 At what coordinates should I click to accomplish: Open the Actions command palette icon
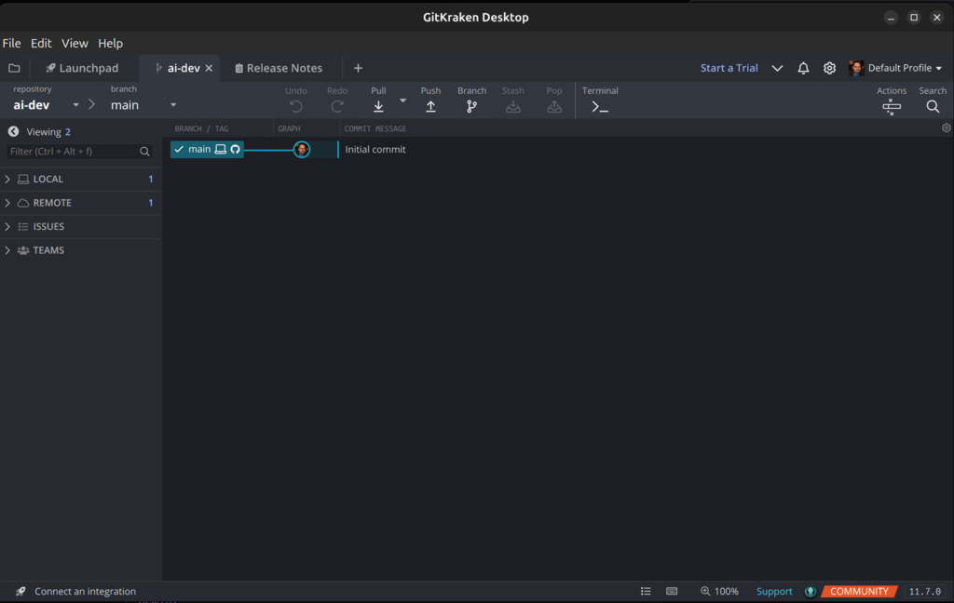click(892, 106)
